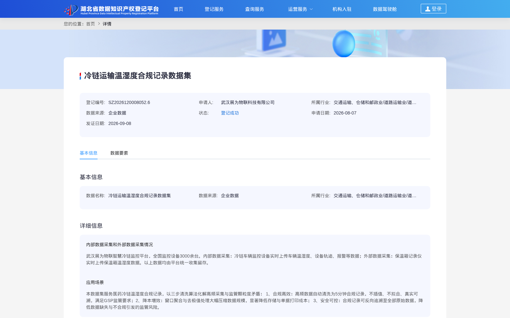Viewport: 510px width, 318px height.
Task: Click the 登记成功 status link
Action: 230,113
